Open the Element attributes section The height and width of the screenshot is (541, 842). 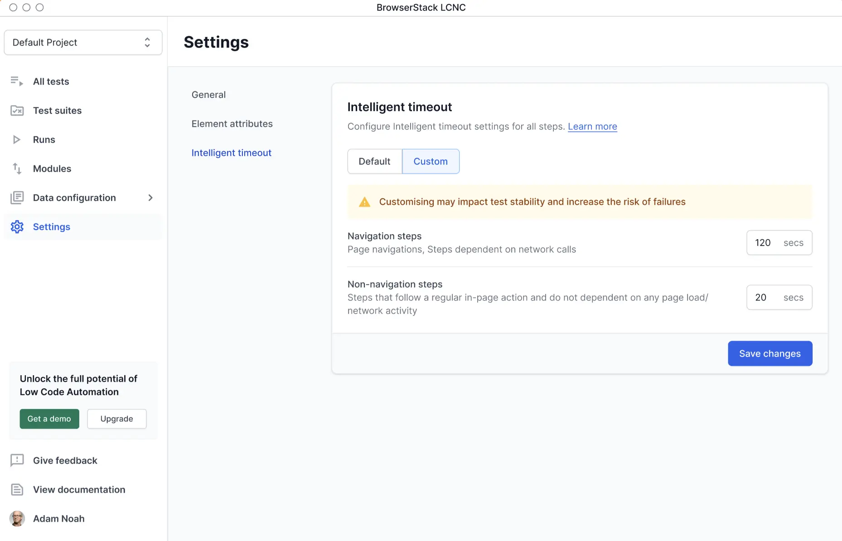coord(232,124)
